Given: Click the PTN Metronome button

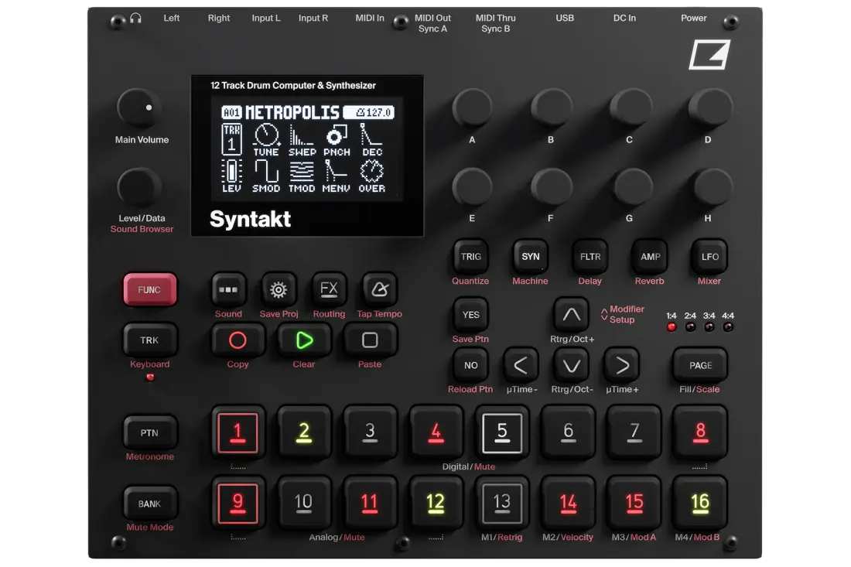Looking at the screenshot, I should pyautogui.click(x=149, y=433).
